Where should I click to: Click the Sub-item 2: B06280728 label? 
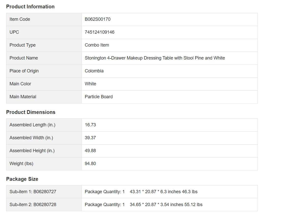pos(33,205)
